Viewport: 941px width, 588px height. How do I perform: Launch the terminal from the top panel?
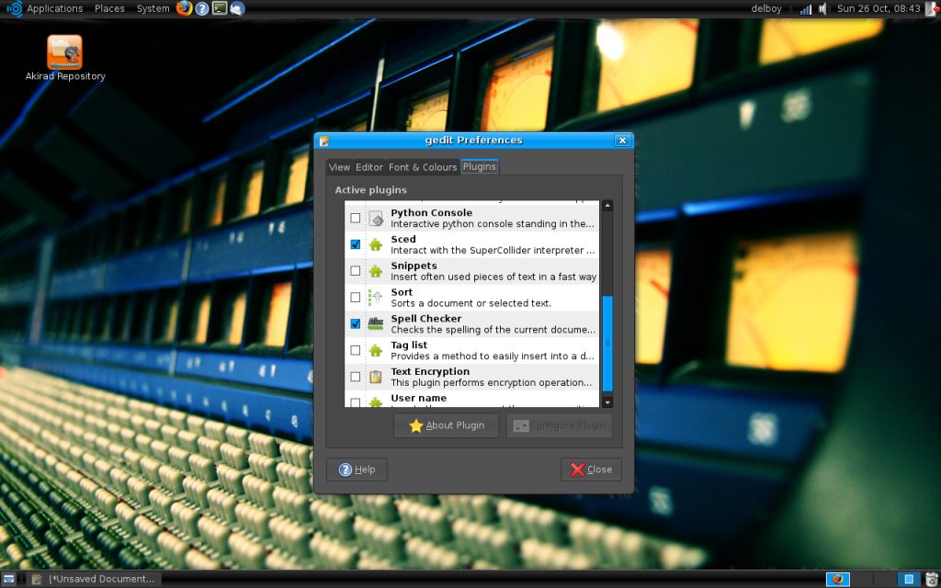click(220, 8)
